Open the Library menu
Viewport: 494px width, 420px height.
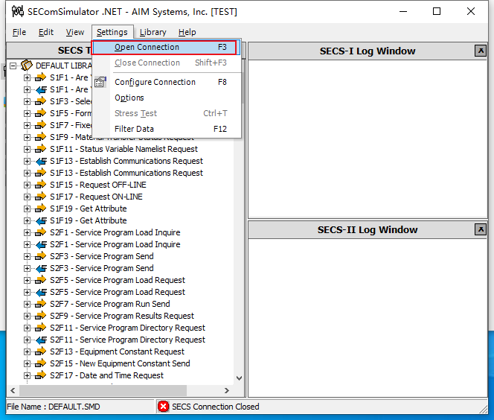coord(153,32)
